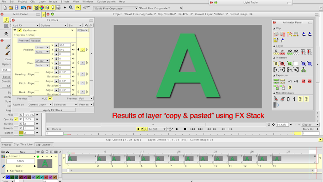
Task: Click the joystick icon in Miscellaneous section
Action: click(x=276, y=99)
